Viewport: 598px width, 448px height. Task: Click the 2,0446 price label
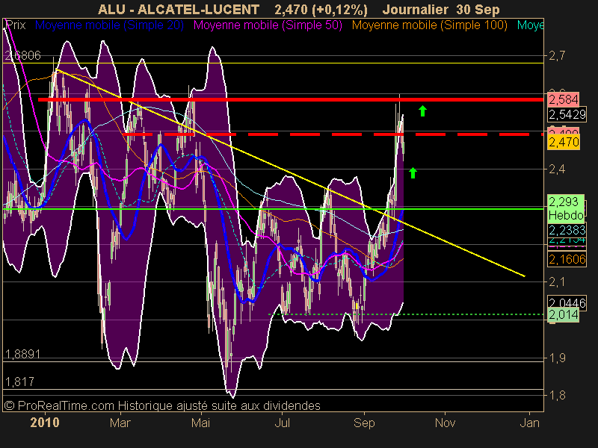[567, 302]
